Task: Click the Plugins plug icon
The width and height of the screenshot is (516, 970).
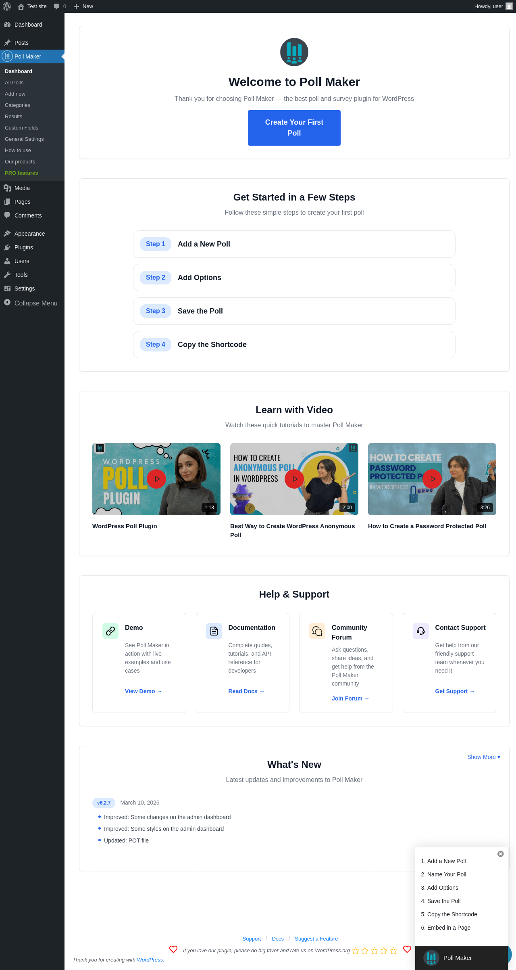Action: (x=7, y=247)
